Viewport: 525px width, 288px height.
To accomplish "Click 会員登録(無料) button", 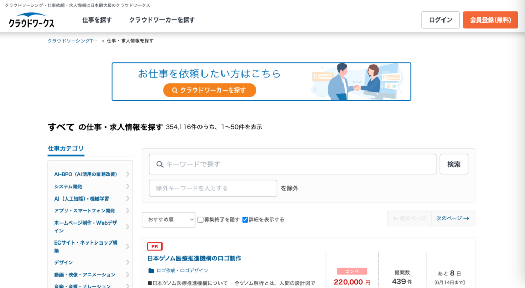I will (491, 20).
